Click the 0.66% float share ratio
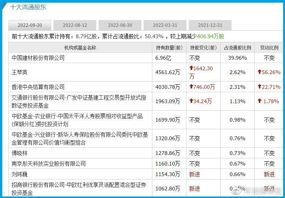The image size is (285, 198). pos(237,174)
